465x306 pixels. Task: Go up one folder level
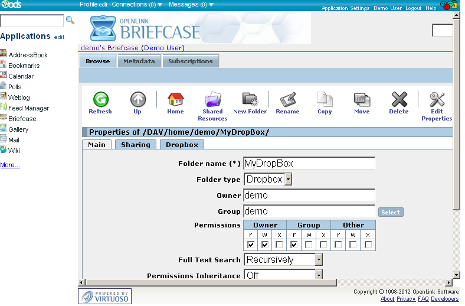pyautogui.click(x=137, y=100)
